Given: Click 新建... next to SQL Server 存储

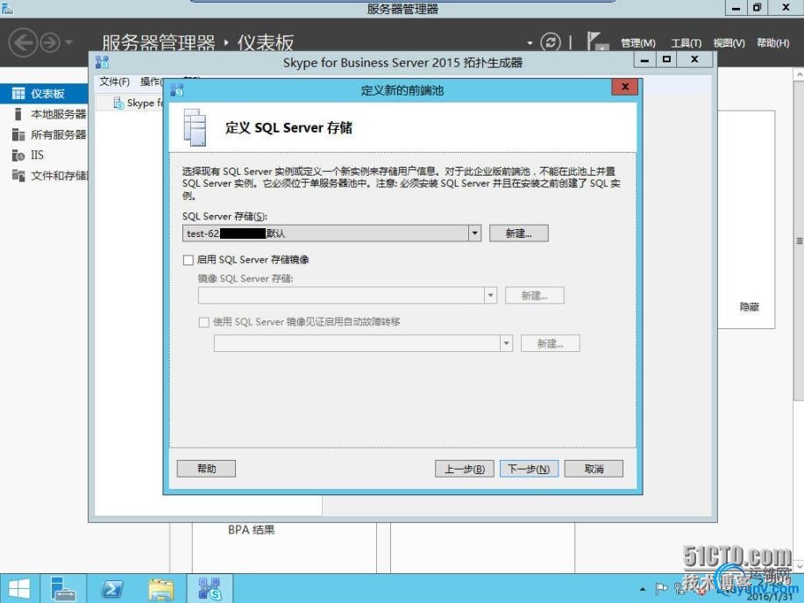Looking at the screenshot, I should point(518,233).
